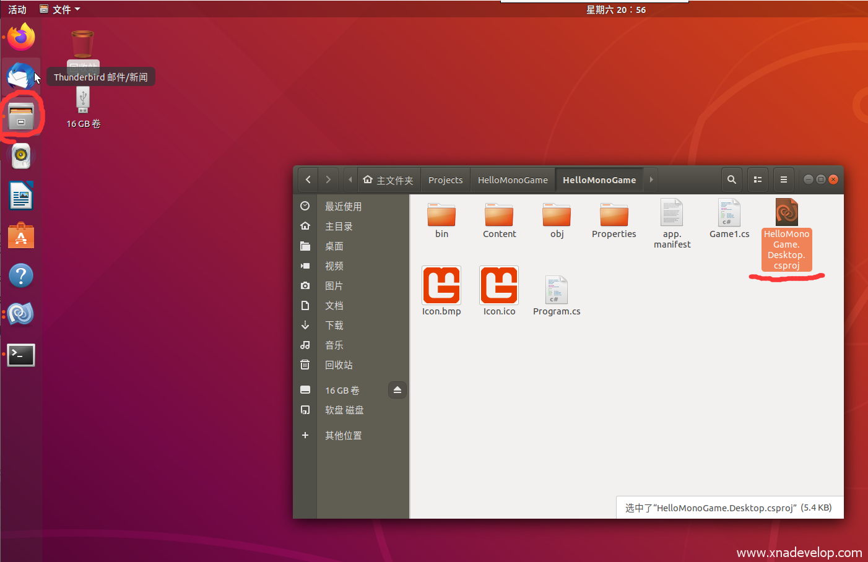
Task: Click the Projects breadcrumb segment
Action: (445, 180)
